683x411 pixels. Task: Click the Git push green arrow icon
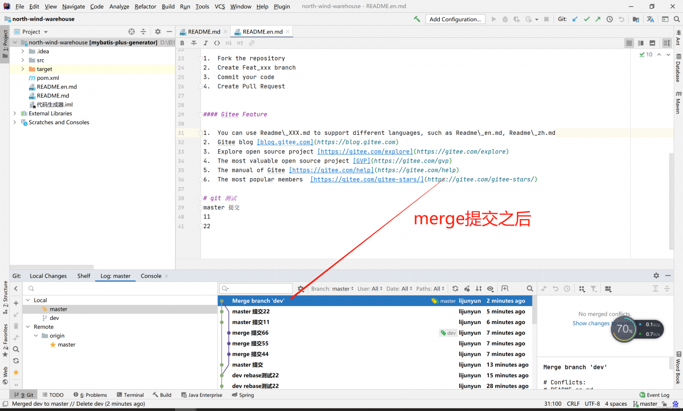598,19
